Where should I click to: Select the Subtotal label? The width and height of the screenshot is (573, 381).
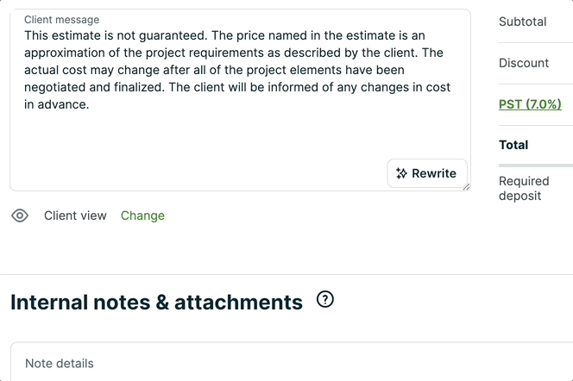(522, 22)
